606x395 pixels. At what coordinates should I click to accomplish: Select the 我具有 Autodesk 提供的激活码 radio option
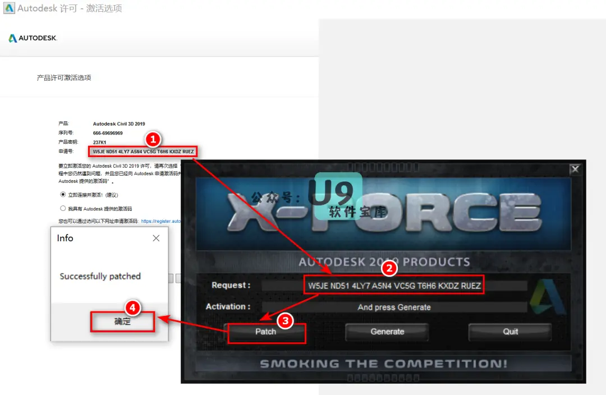[x=63, y=208]
